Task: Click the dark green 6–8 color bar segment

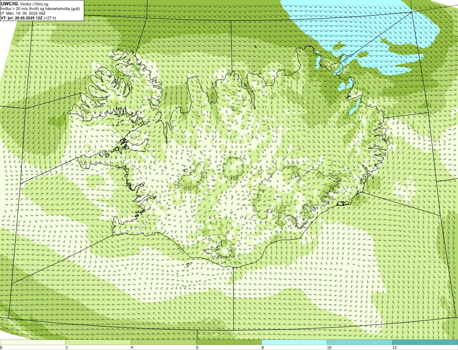Action: click(x=229, y=342)
